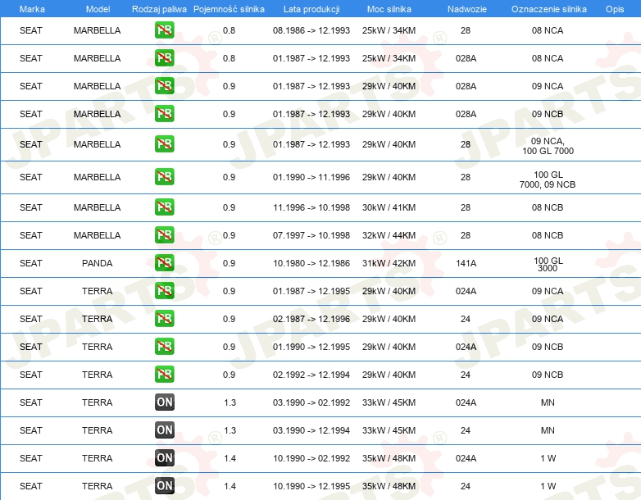Click petrol icon for Terra dated 01.1987 -> 12.1995

coord(164,291)
